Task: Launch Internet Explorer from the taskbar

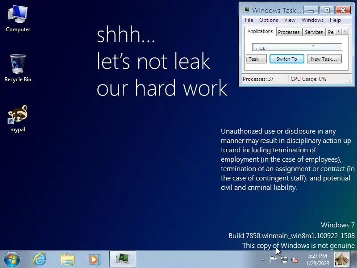Action: [40, 260]
